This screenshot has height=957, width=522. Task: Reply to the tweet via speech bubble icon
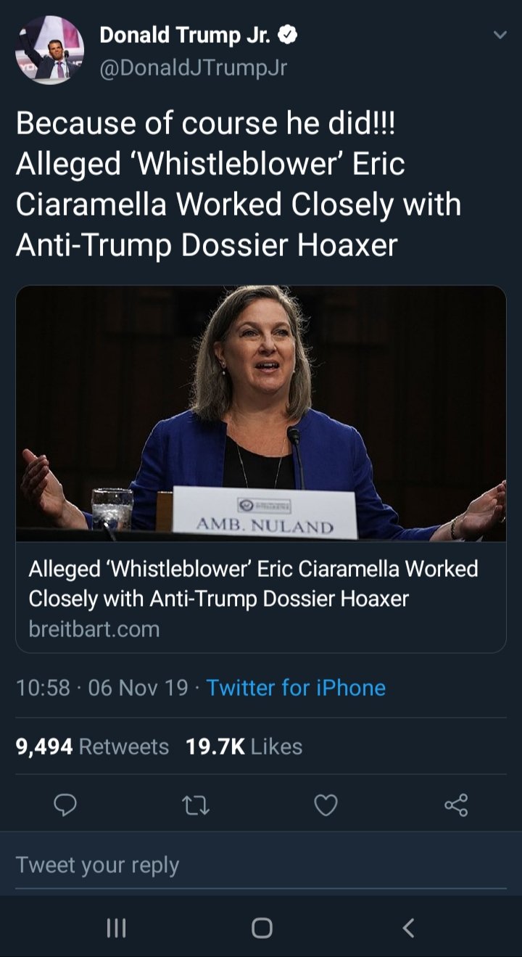click(66, 805)
